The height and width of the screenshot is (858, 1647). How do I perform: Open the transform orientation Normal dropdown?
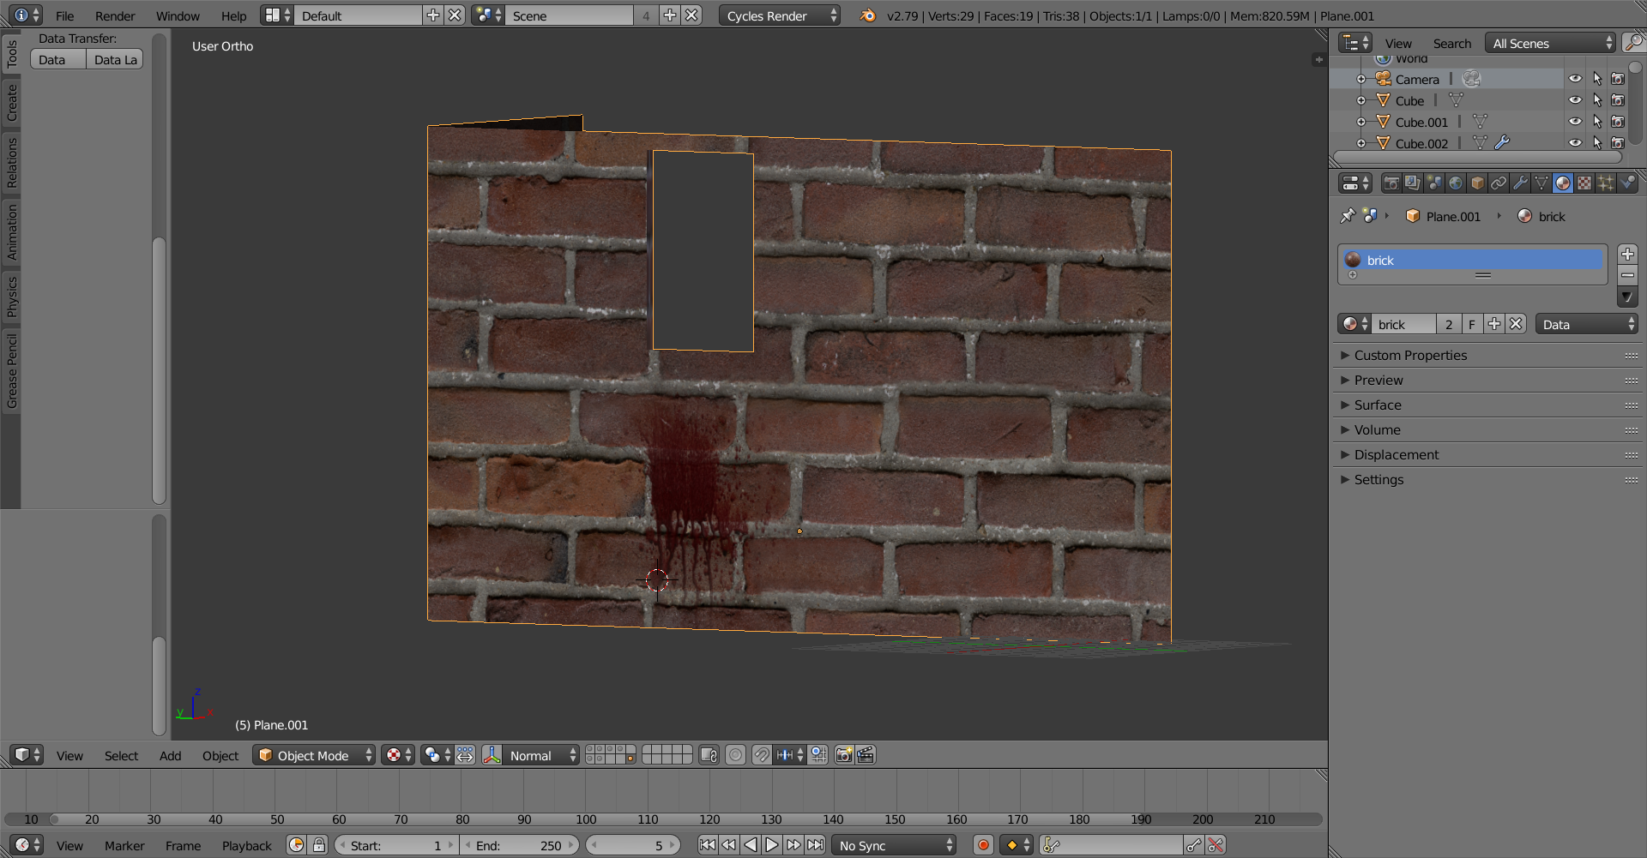pyautogui.click(x=531, y=755)
